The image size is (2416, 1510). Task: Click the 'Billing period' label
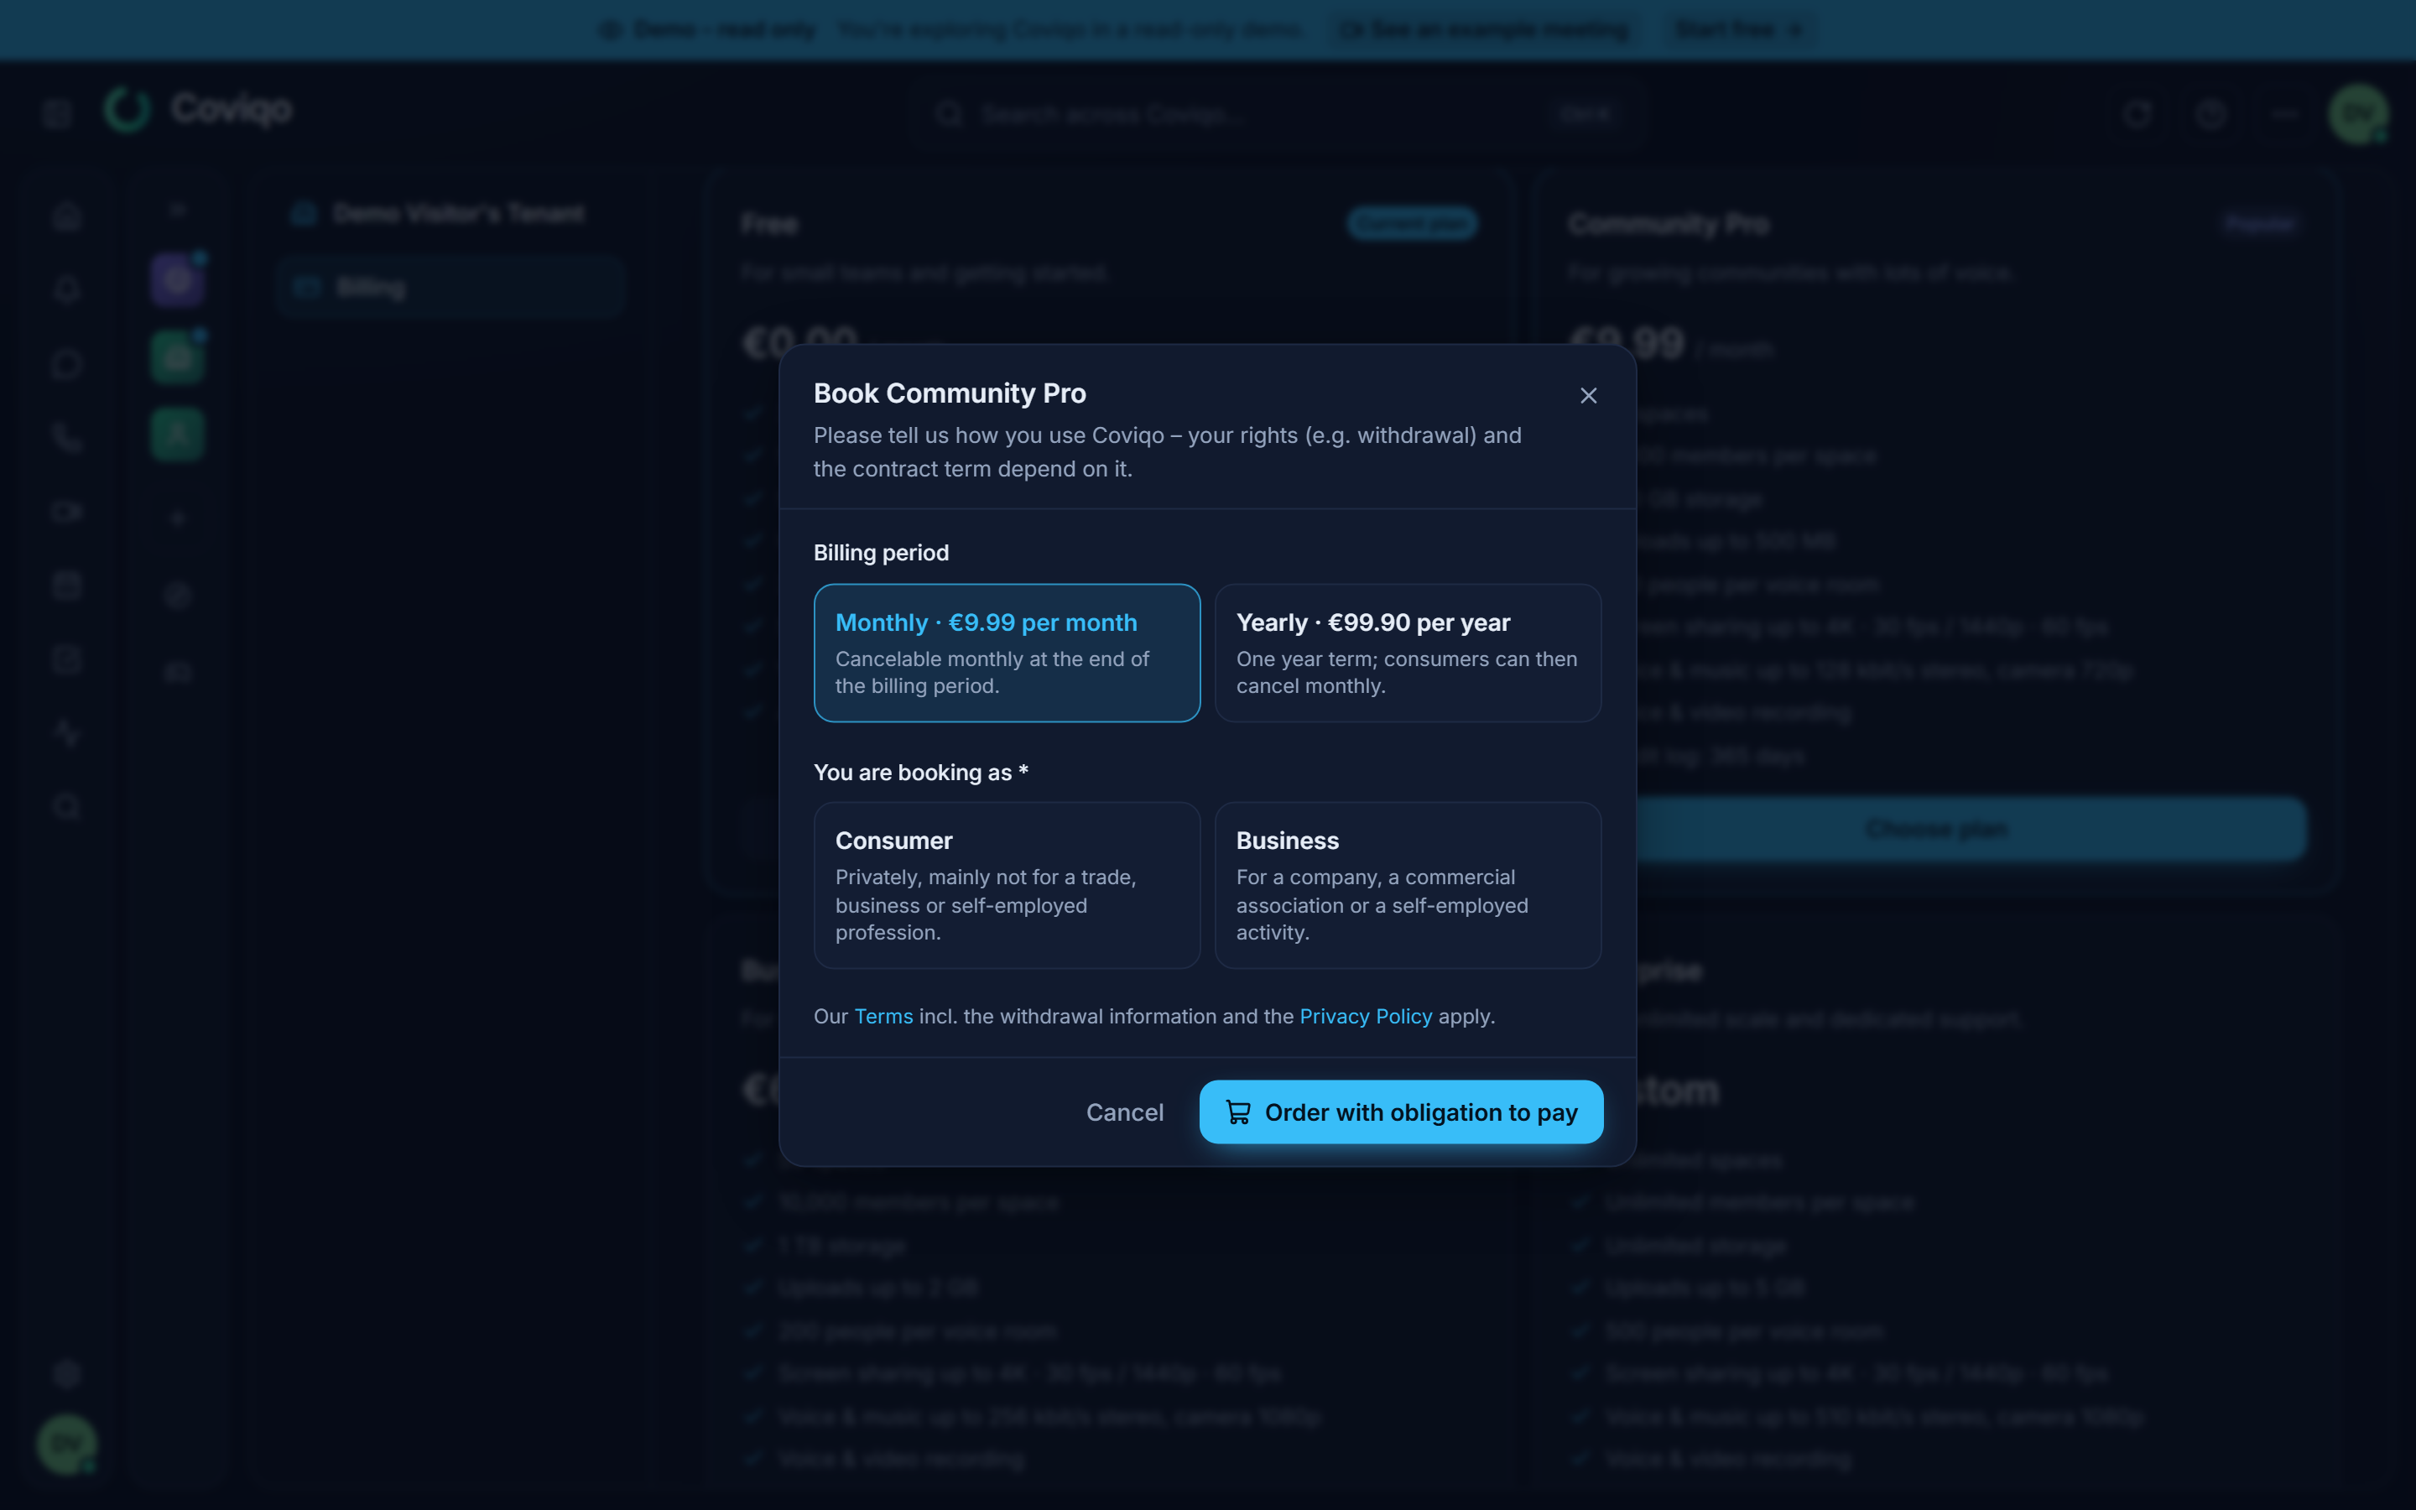[x=881, y=552]
